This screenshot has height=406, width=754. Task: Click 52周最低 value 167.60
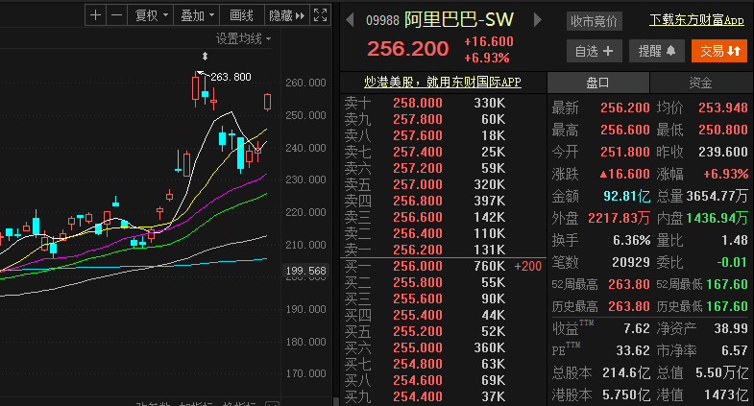click(727, 284)
